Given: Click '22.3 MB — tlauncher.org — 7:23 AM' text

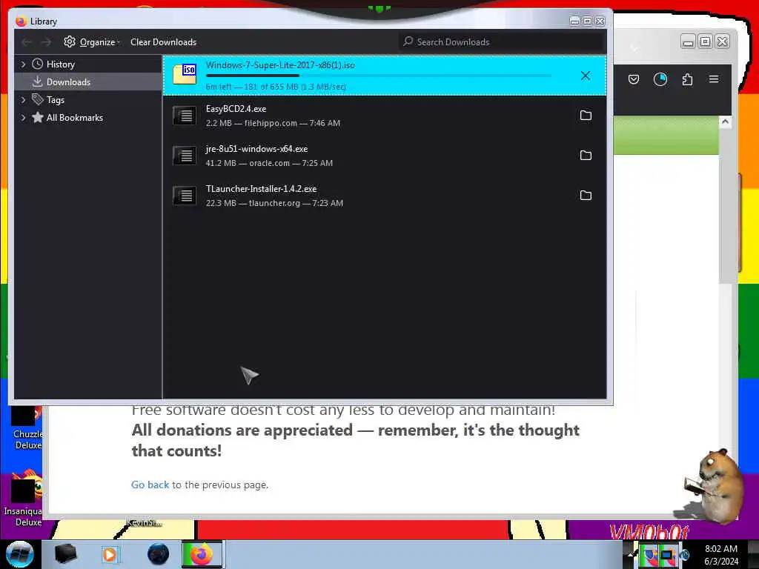Looking at the screenshot, I should tap(274, 203).
